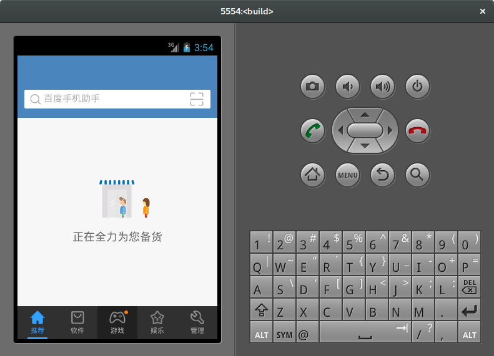This screenshot has width=494, height=356.
Task: Close the 5554 emulator window
Action: click(x=482, y=11)
